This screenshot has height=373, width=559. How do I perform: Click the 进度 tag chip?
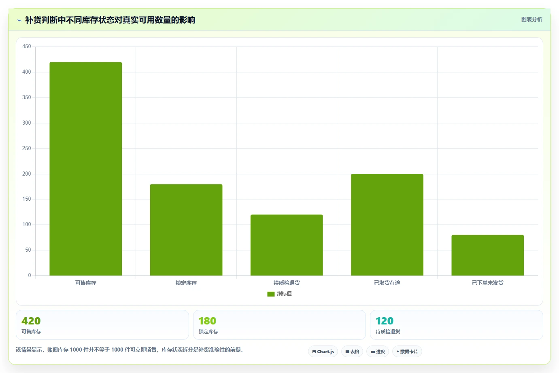tap(378, 352)
